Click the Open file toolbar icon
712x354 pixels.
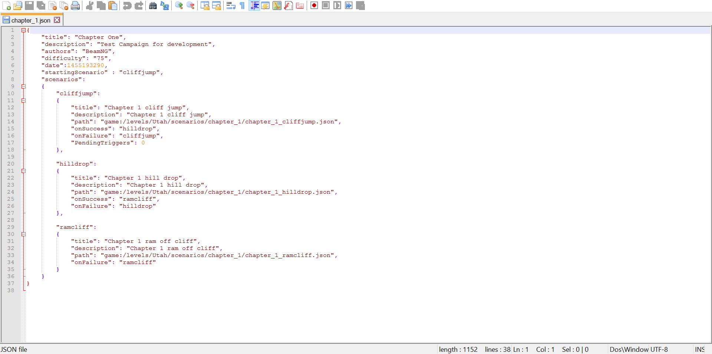18,6
